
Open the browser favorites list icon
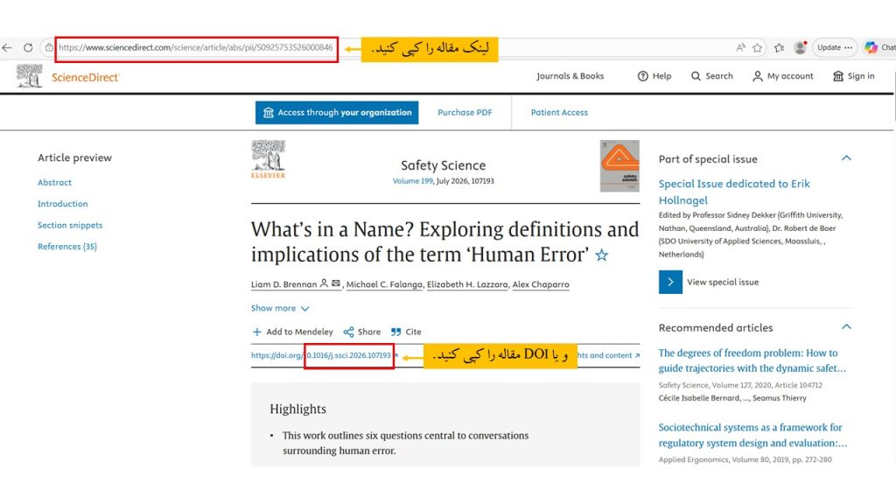(779, 47)
